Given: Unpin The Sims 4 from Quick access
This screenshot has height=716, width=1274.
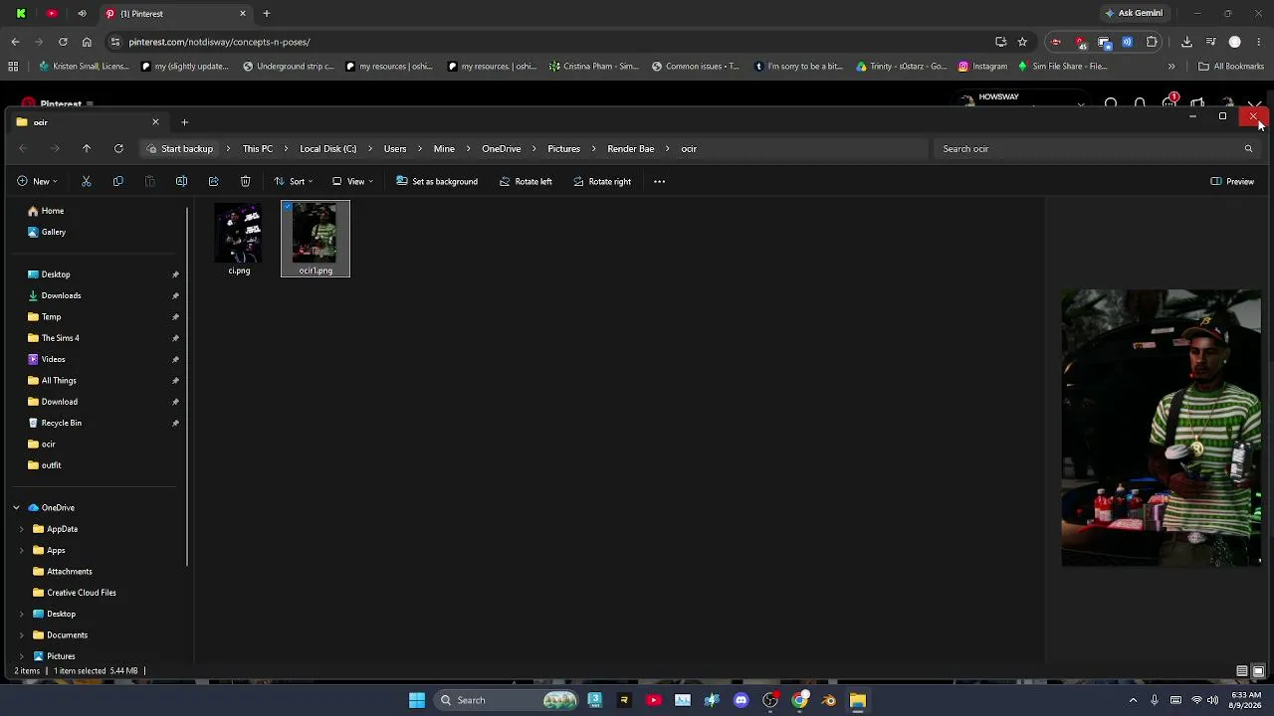Looking at the screenshot, I should (x=175, y=338).
